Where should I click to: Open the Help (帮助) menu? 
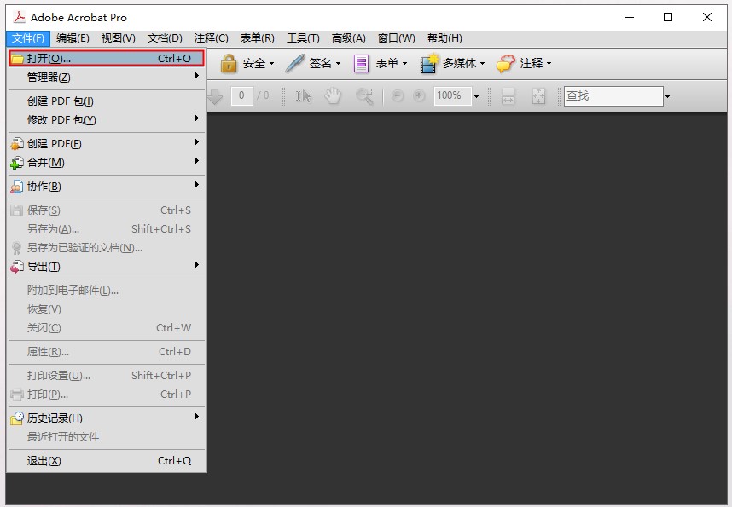pyautogui.click(x=444, y=37)
